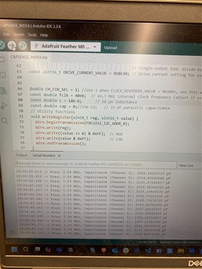Open the Edit menu
The image size is (202, 269).
(x=6, y=34)
